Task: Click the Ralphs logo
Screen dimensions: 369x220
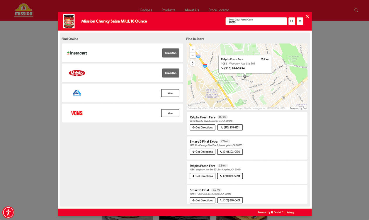Action: 77,73
